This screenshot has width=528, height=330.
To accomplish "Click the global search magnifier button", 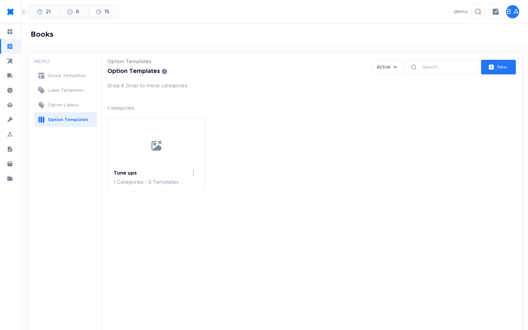I will 478,12.
